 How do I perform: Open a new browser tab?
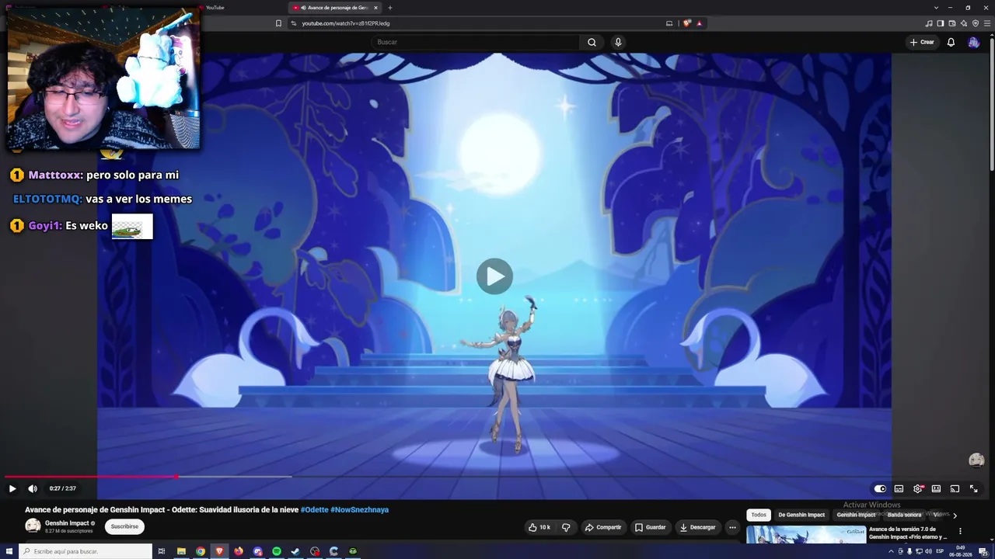click(390, 8)
